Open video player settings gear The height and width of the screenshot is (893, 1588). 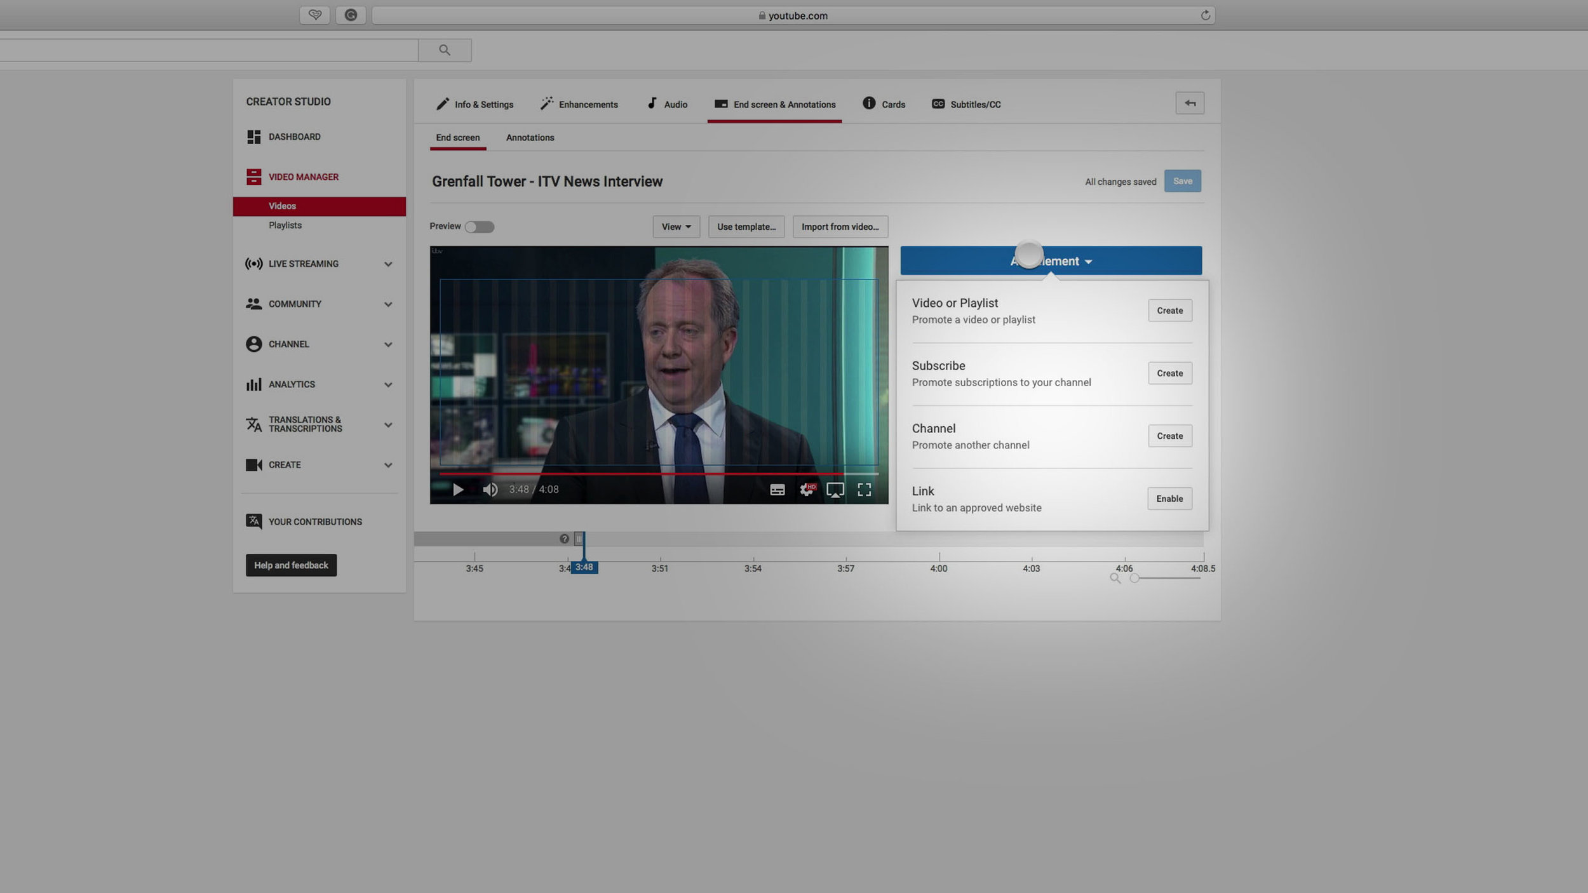[x=807, y=490]
